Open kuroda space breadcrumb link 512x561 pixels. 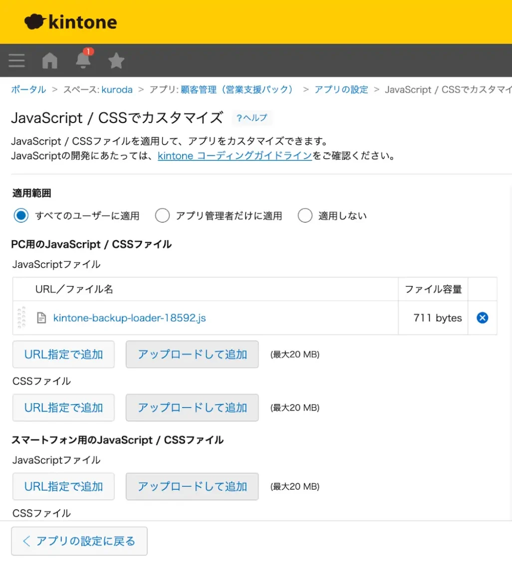[117, 90]
